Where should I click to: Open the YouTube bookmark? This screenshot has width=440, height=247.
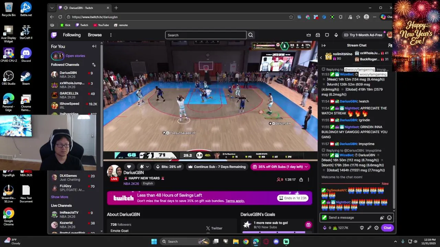pyautogui.click(x=101, y=25)
